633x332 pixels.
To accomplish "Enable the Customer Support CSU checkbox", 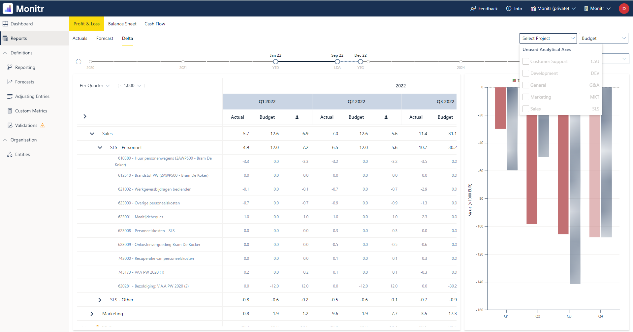I will coord(526,61).
